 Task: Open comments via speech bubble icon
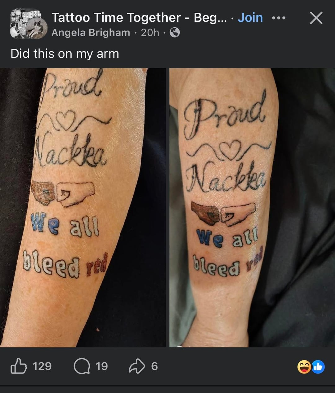pos(82,366)
